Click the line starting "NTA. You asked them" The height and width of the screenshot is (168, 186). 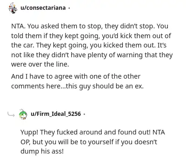[x=90, y=26]
